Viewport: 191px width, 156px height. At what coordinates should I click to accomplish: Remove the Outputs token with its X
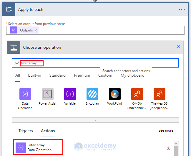(x=36, y=30)
